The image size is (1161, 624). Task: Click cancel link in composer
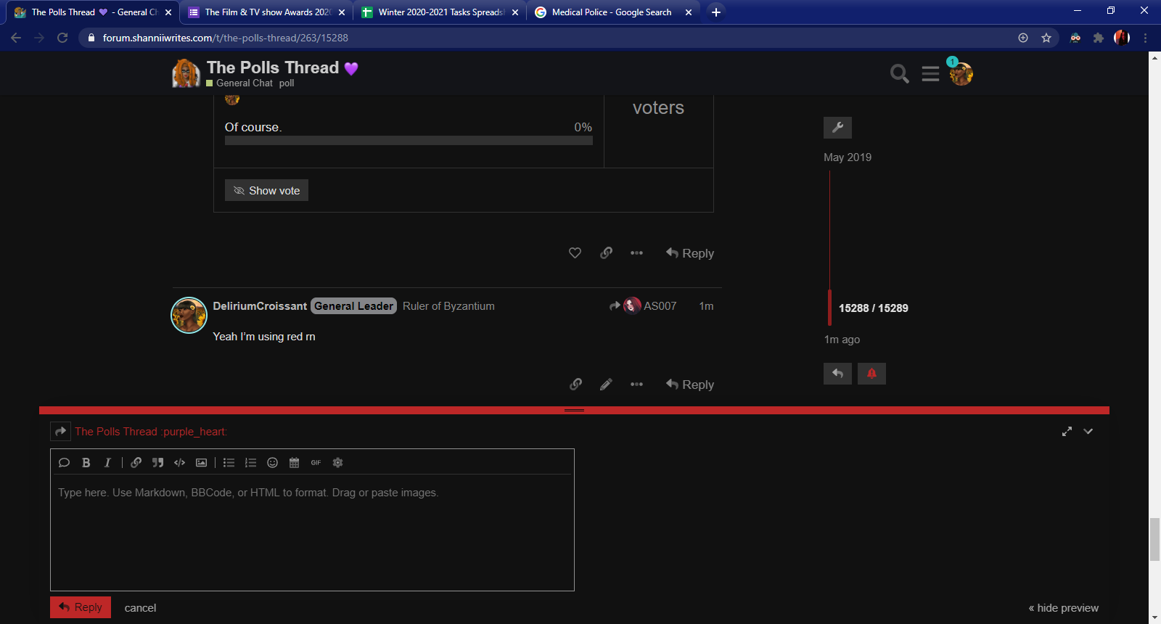pyautogui.click(x=140, y=608)
